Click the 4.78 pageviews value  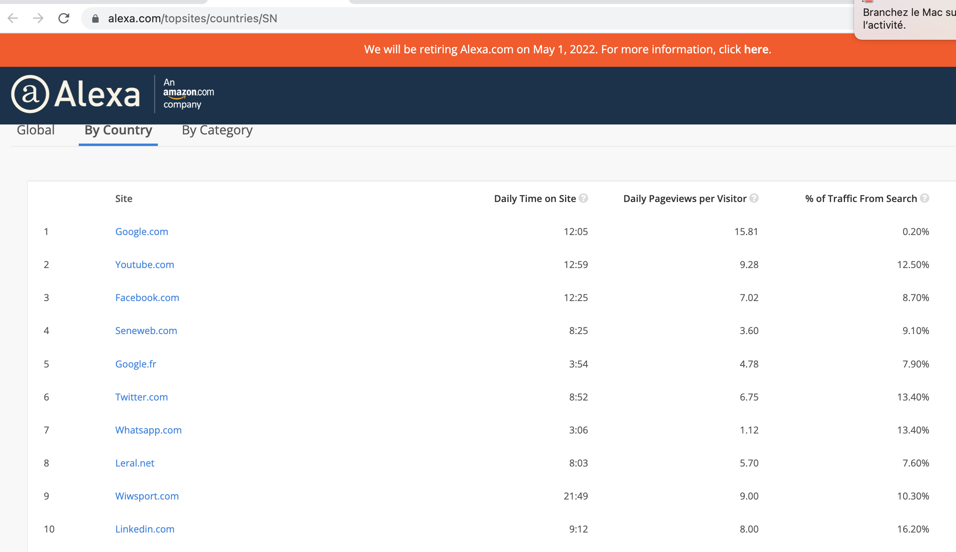749,364
